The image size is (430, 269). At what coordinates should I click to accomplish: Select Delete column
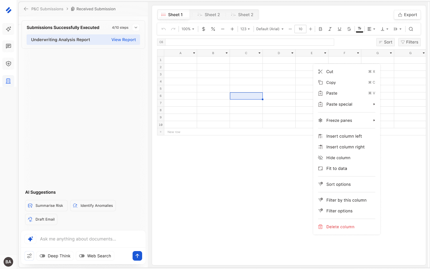coord(347,227)
